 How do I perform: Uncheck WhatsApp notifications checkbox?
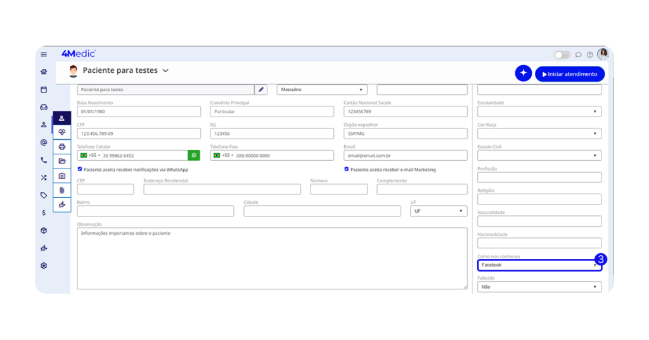point(80,170)
